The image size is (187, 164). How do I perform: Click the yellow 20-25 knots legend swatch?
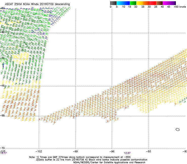139,3
